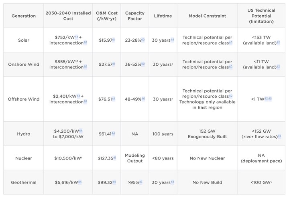The width and height of the screenshot is (289, 198).
Task: Open footnote 40 after Solar interconnection
Action: (x=85, y=42)
